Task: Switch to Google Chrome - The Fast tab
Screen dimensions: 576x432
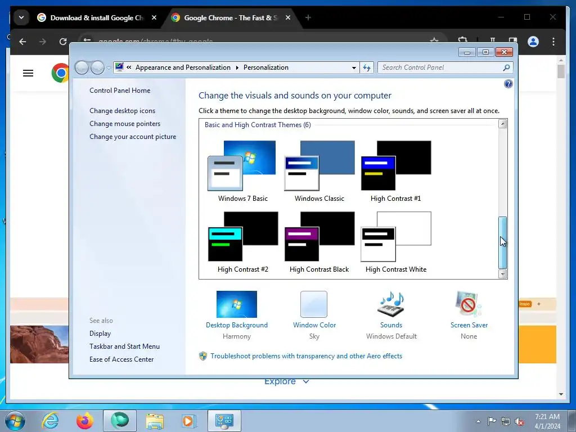Action: [230, 17]
